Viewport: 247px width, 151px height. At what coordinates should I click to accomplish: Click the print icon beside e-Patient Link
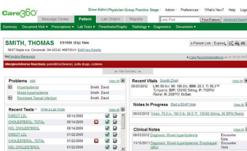click(237, 43)
